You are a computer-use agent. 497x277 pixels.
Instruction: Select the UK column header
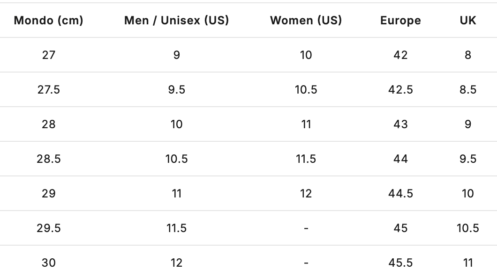(x=467, y=21)
